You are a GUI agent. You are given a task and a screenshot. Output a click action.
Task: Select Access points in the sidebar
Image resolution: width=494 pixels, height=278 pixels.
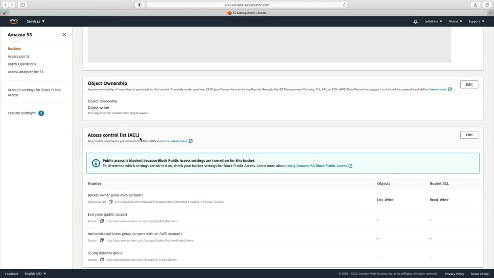coord(19,57)
